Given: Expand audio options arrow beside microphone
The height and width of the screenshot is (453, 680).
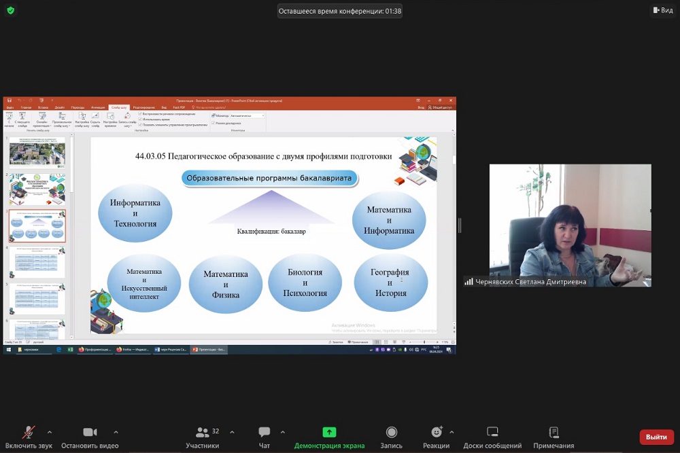Looking at the screenshot, I should [50, 432].
